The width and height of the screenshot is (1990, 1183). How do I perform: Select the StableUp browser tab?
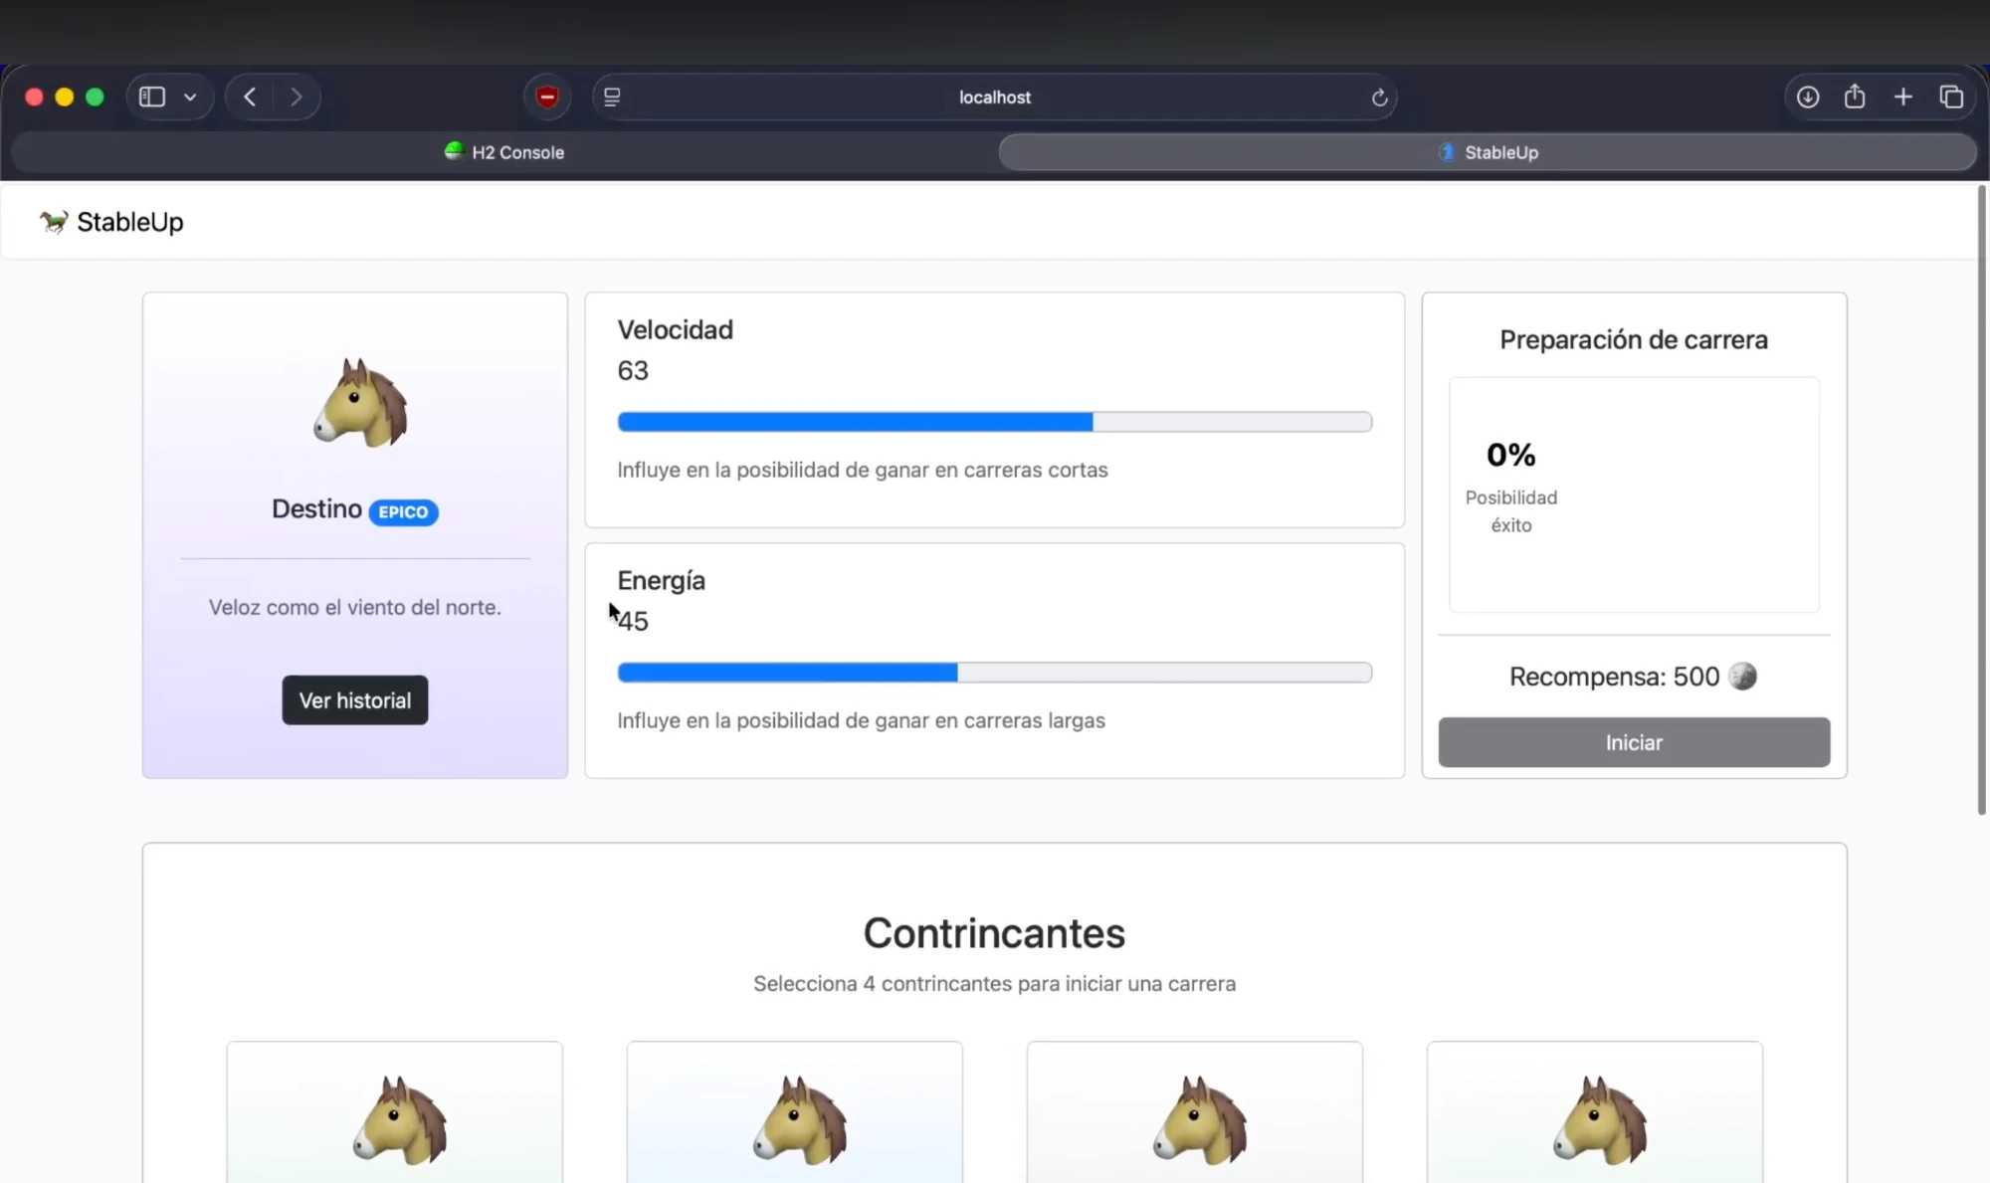(x=1488, y=152)
